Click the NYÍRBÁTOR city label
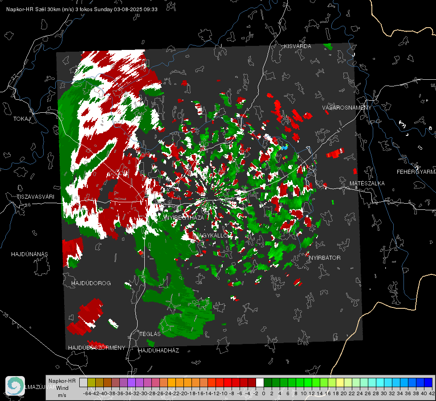The image size is (436, 401). 325,258
